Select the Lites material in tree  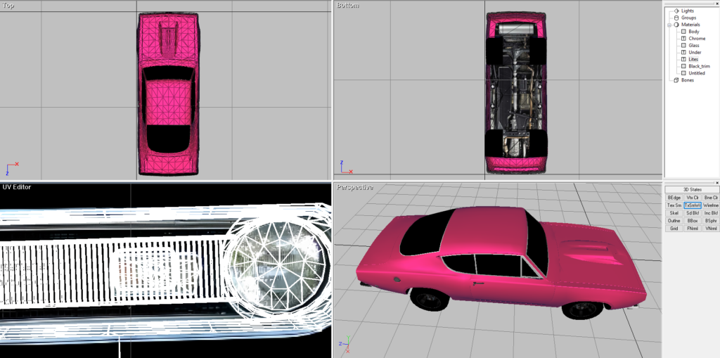[x=693, y=59]
